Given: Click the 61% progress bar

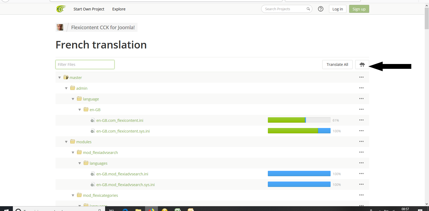Looking at the screenshot, I should (x=299, y=120).
